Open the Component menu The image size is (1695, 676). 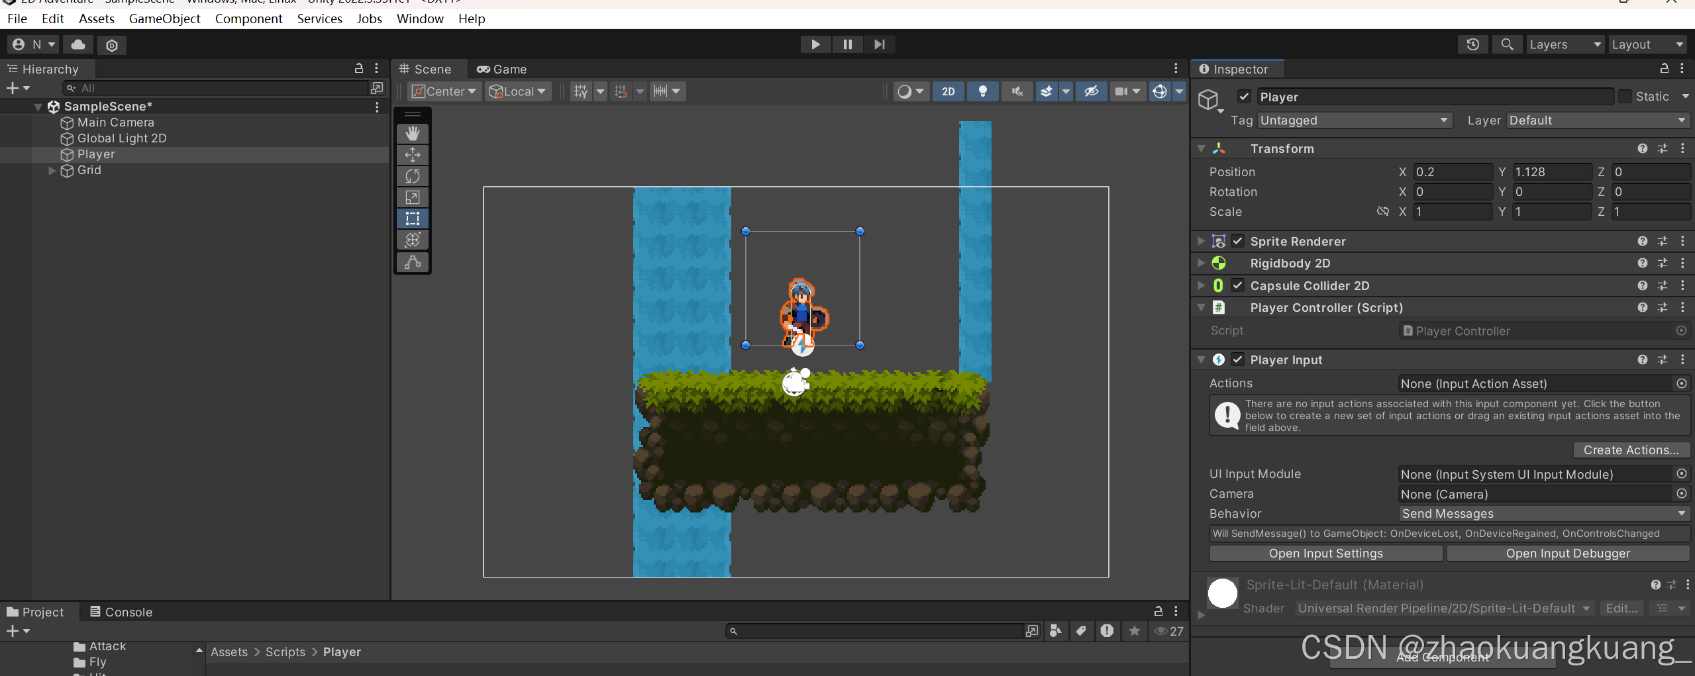[x=248, y=19]
